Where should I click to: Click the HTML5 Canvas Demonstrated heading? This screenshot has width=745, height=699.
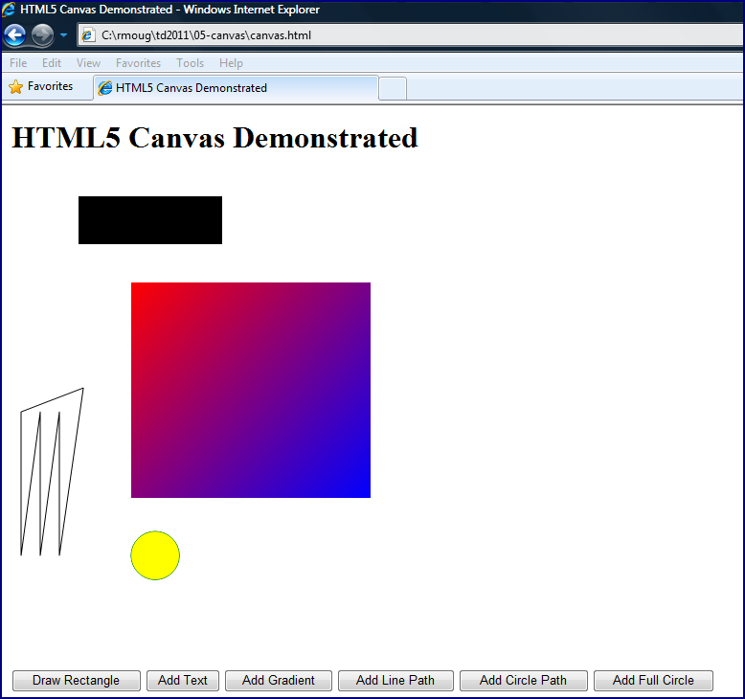(214, 138)
